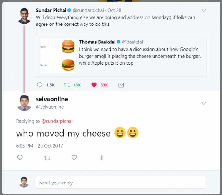Retweet Sundar Pichai's tweet
This screenshot has width=222, height=195.
coord(67,85)
